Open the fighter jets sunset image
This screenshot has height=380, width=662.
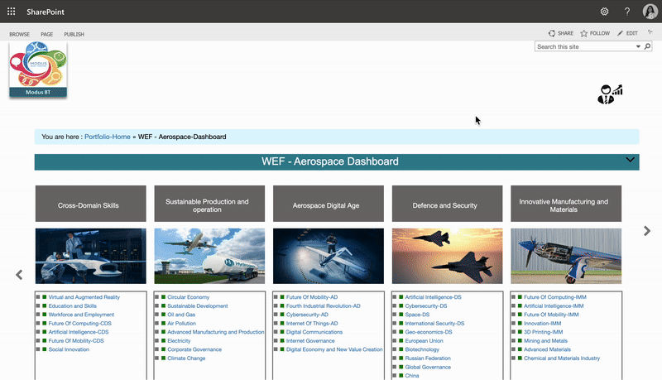click(447, 256)
